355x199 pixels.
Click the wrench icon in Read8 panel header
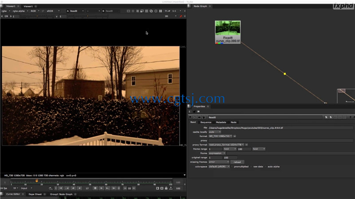(x=204, y=117)
